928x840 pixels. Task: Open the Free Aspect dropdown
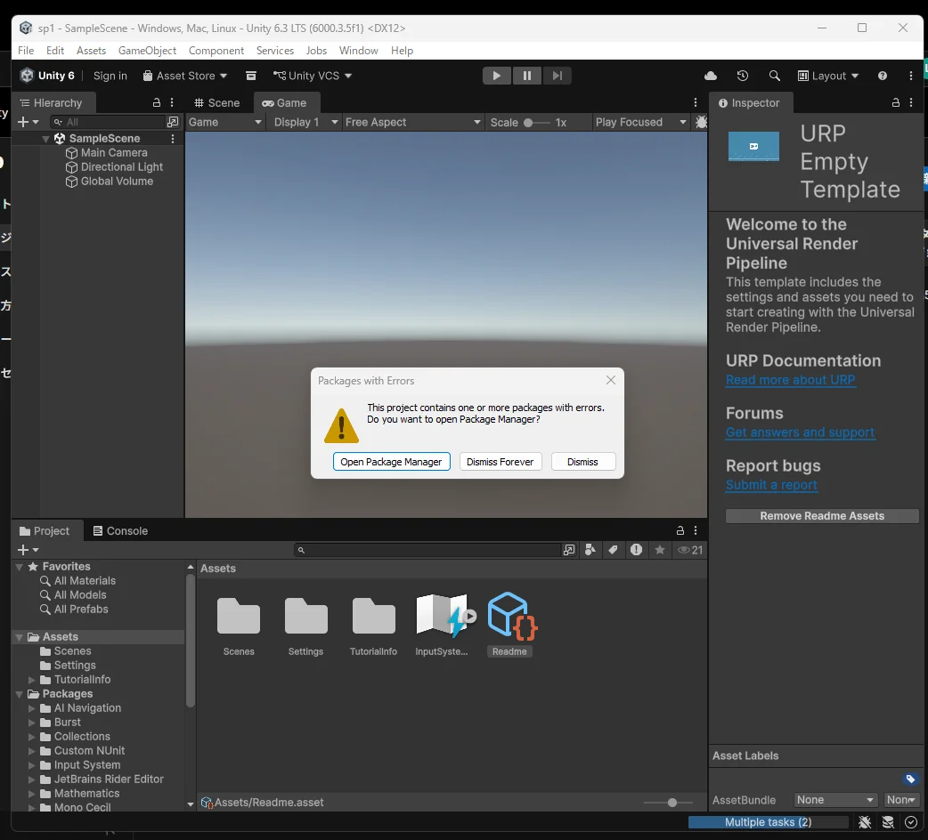click(413, 122)
